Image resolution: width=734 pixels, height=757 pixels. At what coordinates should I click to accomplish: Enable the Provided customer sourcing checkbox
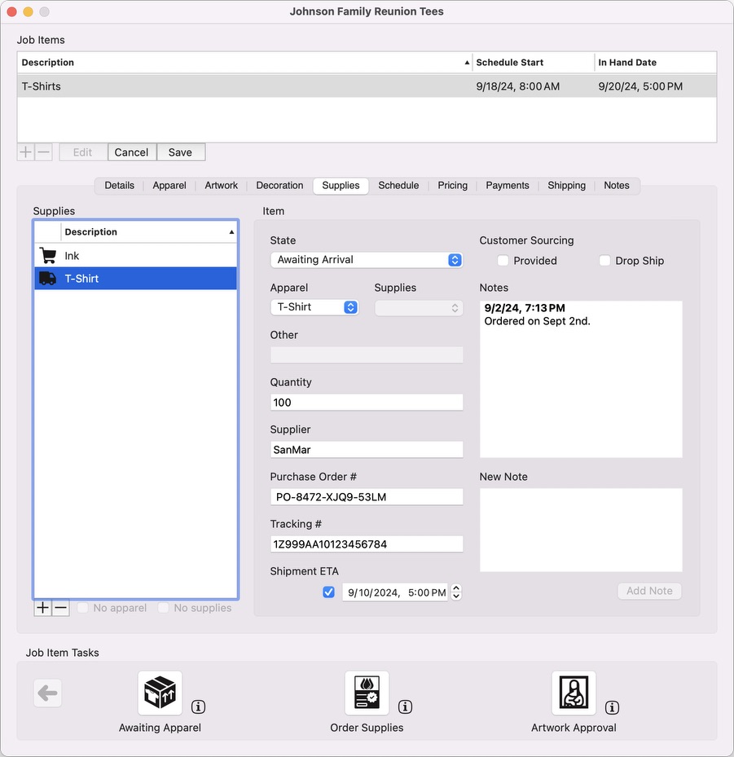pos(503,261)
